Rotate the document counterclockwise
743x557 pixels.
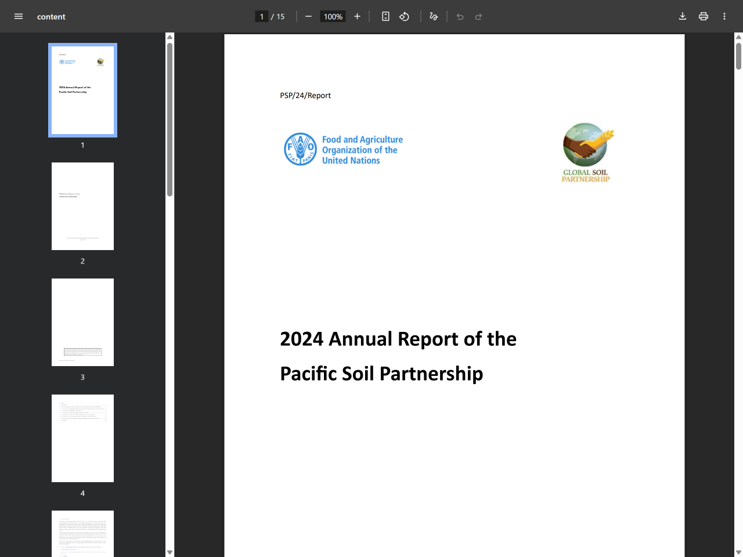click(404, 16)
